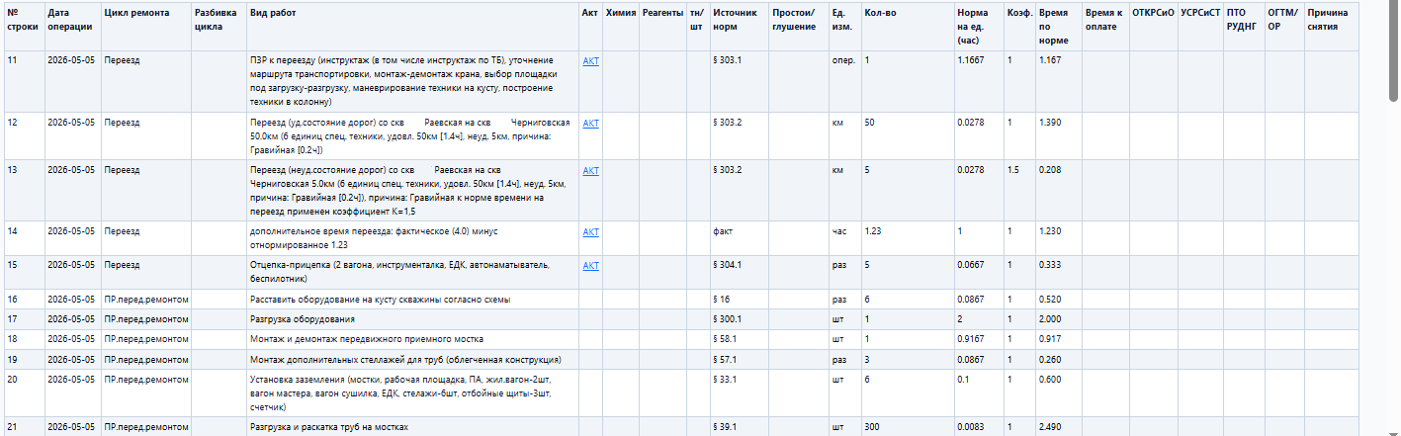Viewport: 1401px width, 436px height.
Task: Select norm source '§ 304.1'
Action: 739,272
